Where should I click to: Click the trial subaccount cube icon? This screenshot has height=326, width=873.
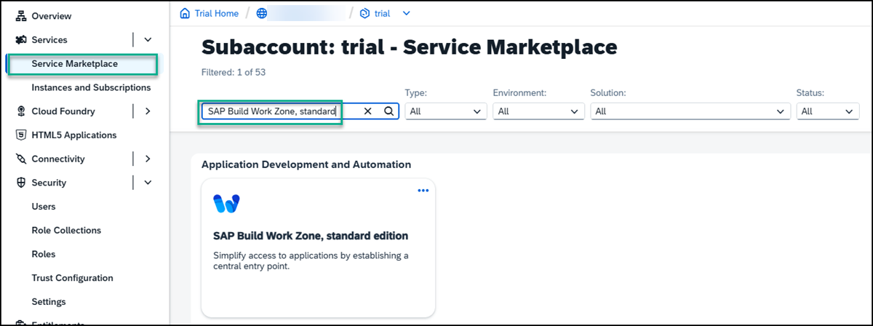(x=365, y=13)
